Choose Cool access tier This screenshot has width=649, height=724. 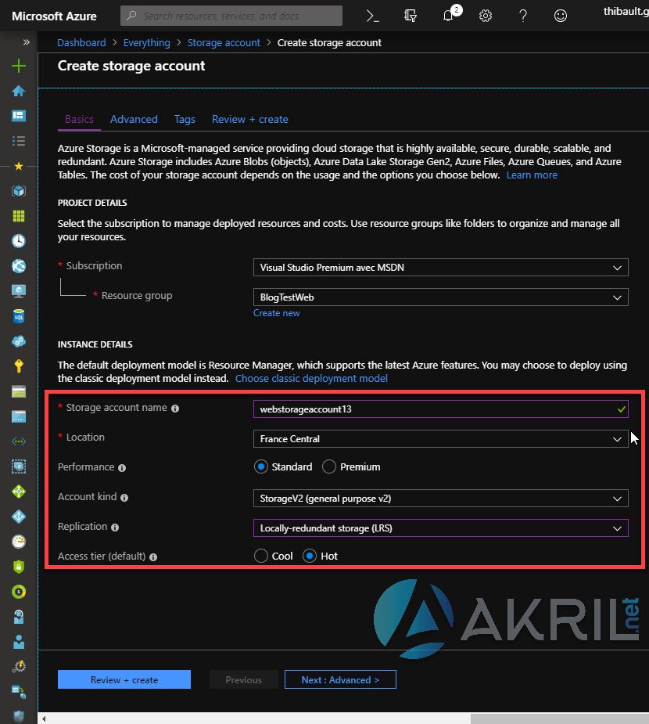(261, 556)
